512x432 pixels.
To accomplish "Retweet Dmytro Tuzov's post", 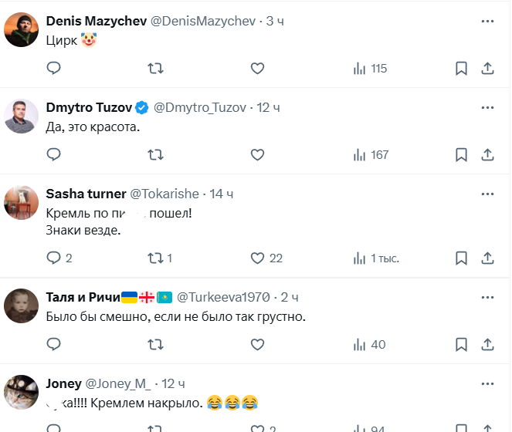I will pos(155,155).
